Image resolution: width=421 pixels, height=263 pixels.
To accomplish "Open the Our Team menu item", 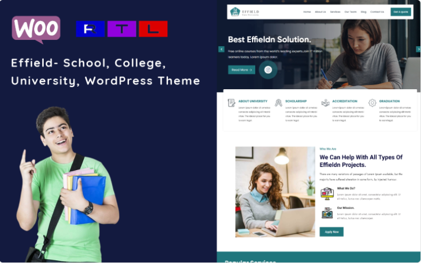I will tap(350, 12).
